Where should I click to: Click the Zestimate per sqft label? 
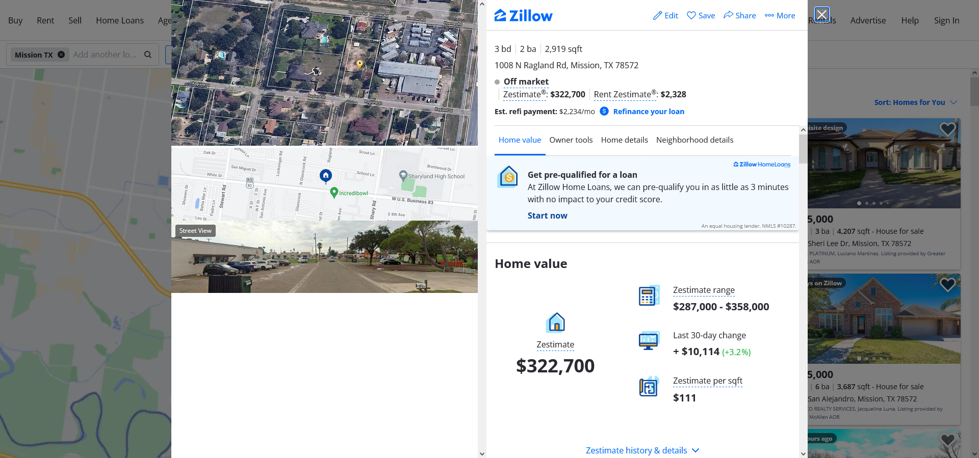[x=707, y=381]
